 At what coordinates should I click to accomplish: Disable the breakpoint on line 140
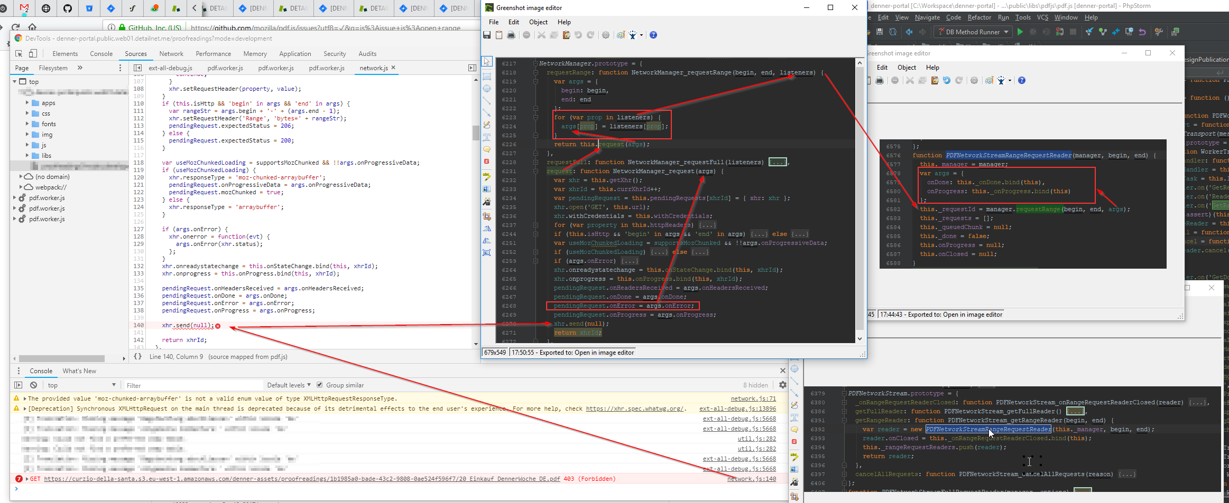[138, 325]
